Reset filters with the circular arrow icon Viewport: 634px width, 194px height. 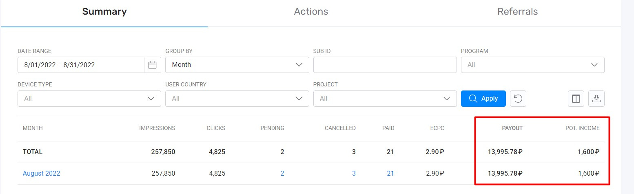tap(518, 99)
